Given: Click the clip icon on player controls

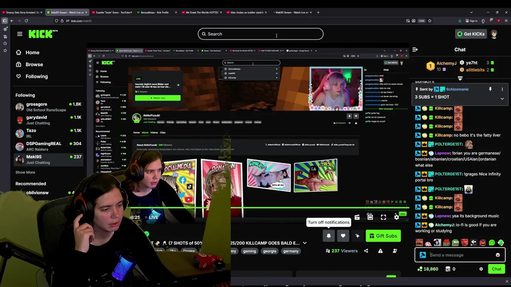Looking at the screenshot, I should (x=357, y=217).
